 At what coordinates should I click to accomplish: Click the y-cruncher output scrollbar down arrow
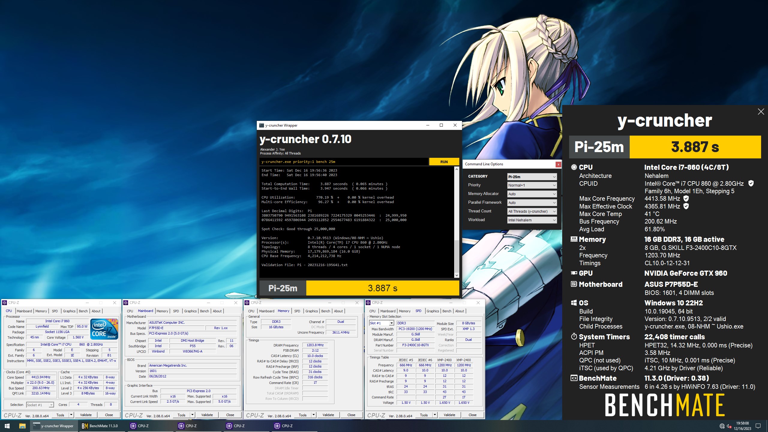(457, 275)
